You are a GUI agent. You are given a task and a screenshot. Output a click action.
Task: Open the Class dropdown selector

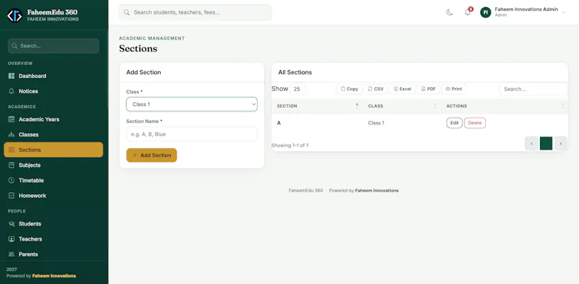coord(192,104)
